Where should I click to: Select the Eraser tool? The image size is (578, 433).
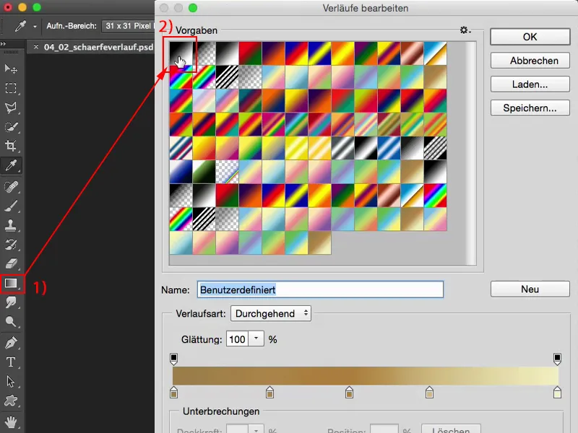point(11,263)
